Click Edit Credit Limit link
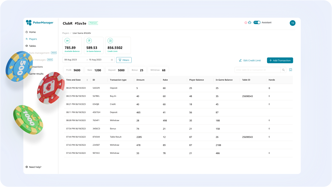 tap(250, 60)
